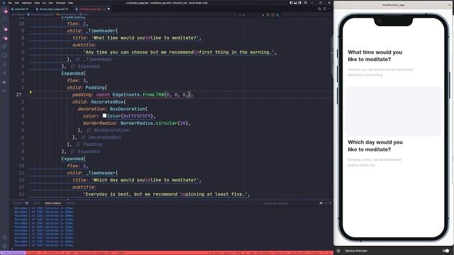Toggle the bottom panel layout icon
This screenshot has height=255, width=454.
pyautogui.click(x=295, y=3)
